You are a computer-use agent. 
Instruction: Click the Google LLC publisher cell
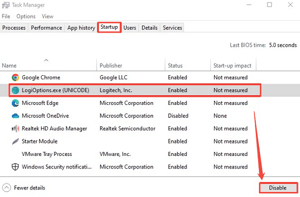click(113, 78)
